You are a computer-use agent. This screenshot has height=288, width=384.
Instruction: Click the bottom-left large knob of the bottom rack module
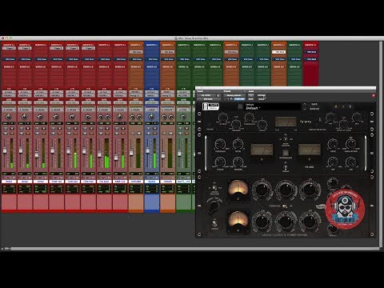262,222
